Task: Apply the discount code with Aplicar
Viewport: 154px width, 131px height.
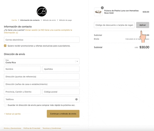Action: click(142, 25)
